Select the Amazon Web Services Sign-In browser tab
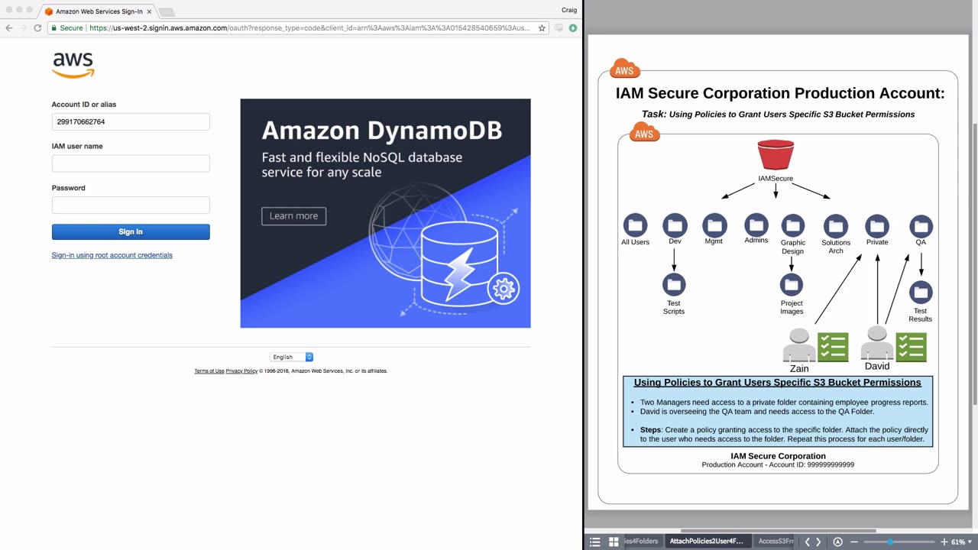 [99, 11]
